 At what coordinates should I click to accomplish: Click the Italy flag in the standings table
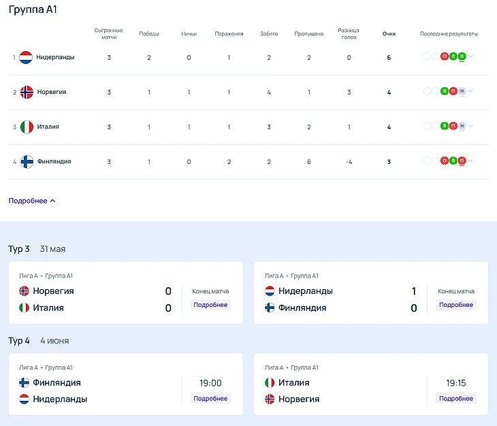click(x=27, y=127)
